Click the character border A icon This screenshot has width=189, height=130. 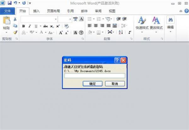[81, 19]
